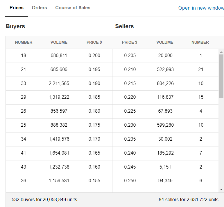The width and height of the screenshot is (224, 207).
Task: Open market depth in new window
Action: tap(201, 8)
